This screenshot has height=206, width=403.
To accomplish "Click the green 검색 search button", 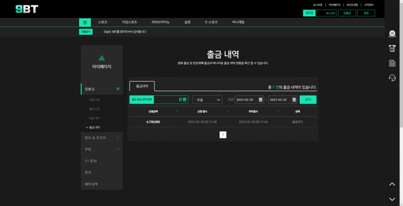I will [x=308, y=100].
